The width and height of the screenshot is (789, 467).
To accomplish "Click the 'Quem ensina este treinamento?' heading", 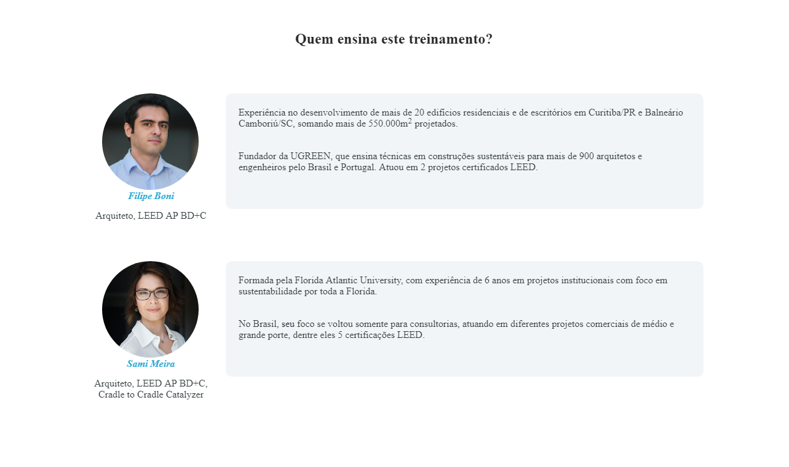I will (394, 39).
